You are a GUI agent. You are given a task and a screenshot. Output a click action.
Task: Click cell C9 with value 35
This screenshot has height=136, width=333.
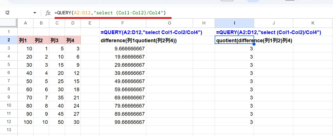point(57,98)
